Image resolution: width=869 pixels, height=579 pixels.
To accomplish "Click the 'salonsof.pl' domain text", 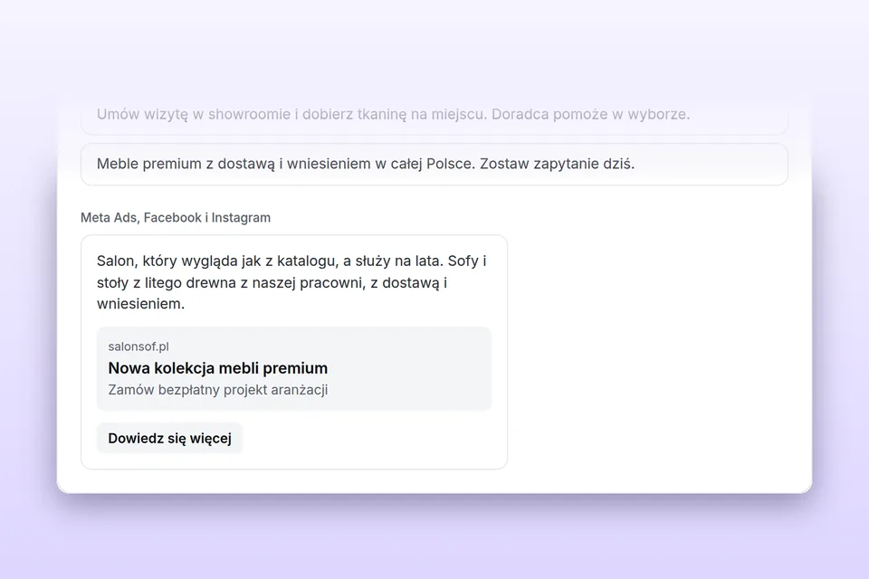I will (x=138, y=346).
